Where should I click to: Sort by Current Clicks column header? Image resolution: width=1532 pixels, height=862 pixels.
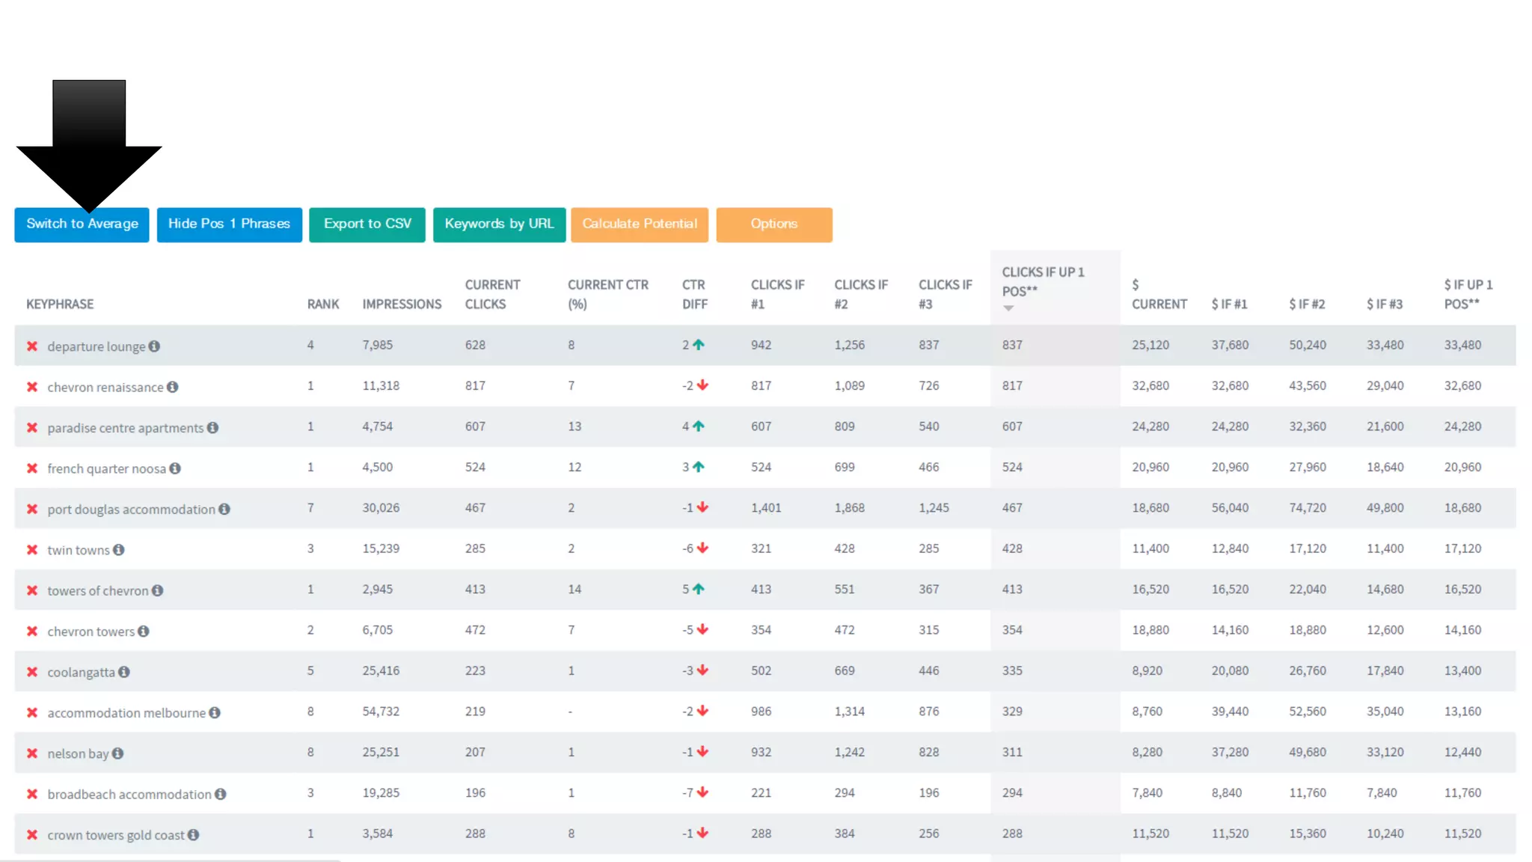[x=491, y=294]
